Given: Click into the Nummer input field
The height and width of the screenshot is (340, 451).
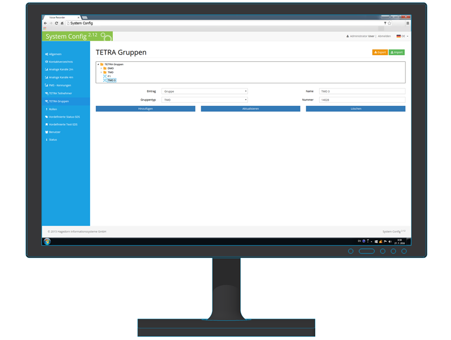Looking at the screenshot, I should pos(362,100).
